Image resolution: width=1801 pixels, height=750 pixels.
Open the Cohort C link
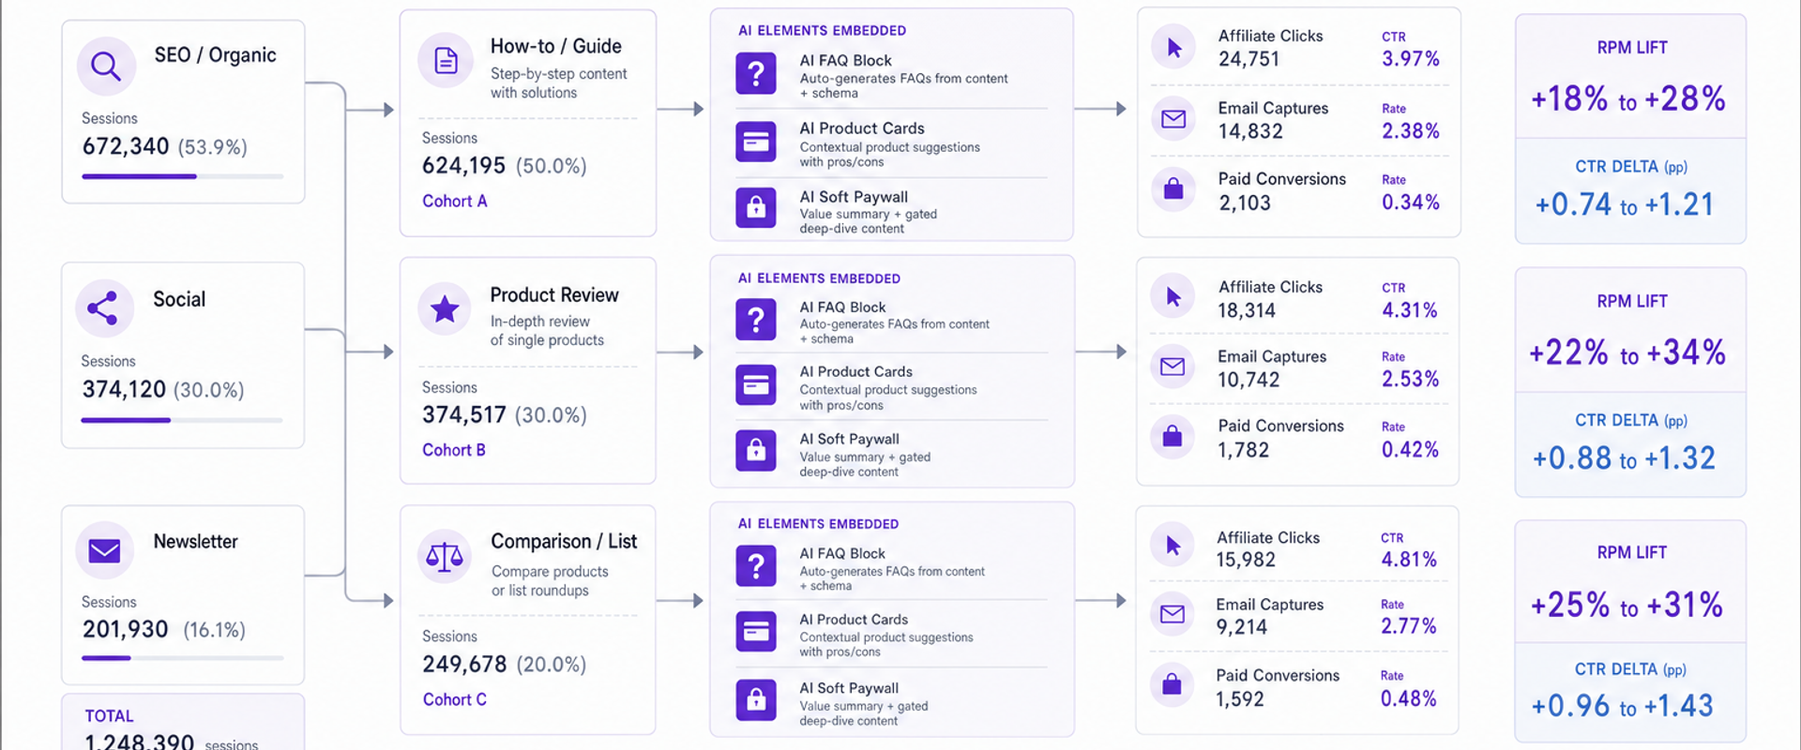[x=455, y=699]
